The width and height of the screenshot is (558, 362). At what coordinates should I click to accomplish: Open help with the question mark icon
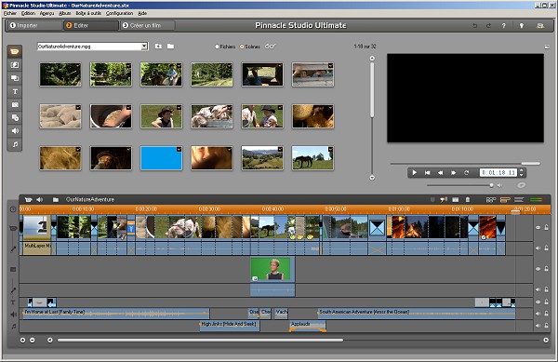pyautogui.click(x=503, y=26)
